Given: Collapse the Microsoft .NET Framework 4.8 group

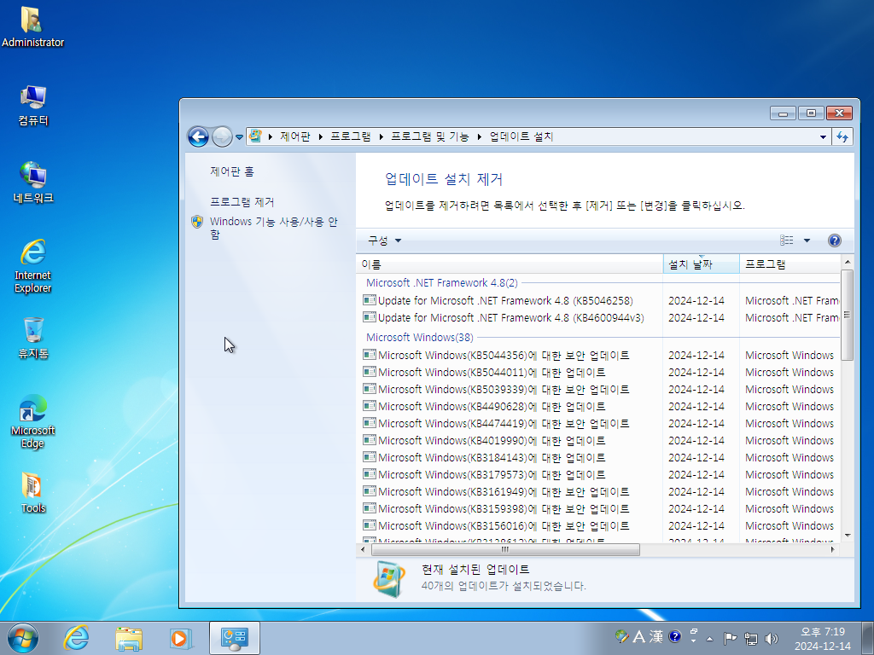Looking at the screenshot, I should point(441,283).
